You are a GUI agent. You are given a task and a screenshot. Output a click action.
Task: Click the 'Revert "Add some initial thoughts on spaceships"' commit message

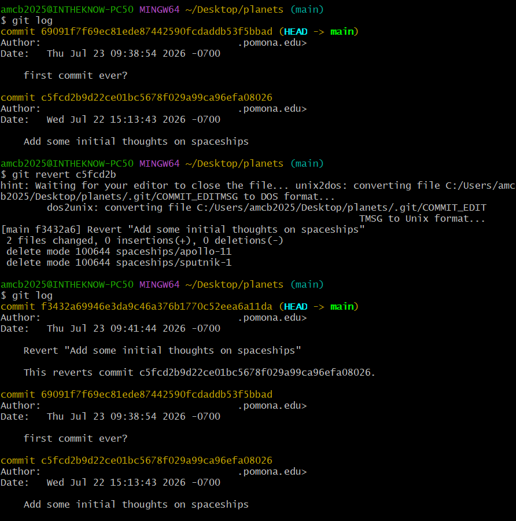click(163, 350)
